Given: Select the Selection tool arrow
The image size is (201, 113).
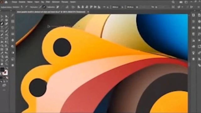Looking at the screenshot, I should coord(2,16).
